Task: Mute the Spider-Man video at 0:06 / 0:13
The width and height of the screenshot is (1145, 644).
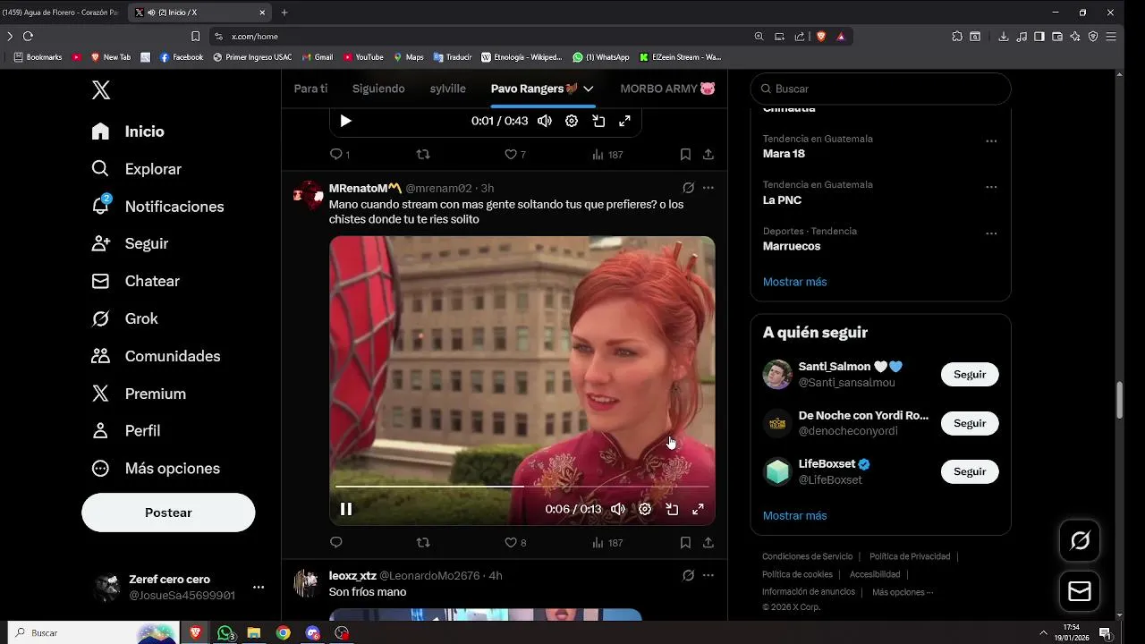Action: point(618,509)
